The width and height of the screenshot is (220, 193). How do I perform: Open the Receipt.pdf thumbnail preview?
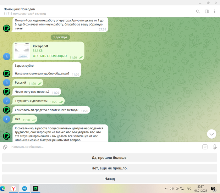coord(22,51)
